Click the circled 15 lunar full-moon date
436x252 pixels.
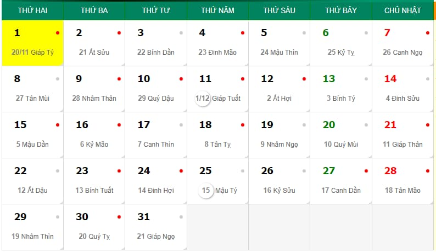pyautogui.click(x=206, y=191)
